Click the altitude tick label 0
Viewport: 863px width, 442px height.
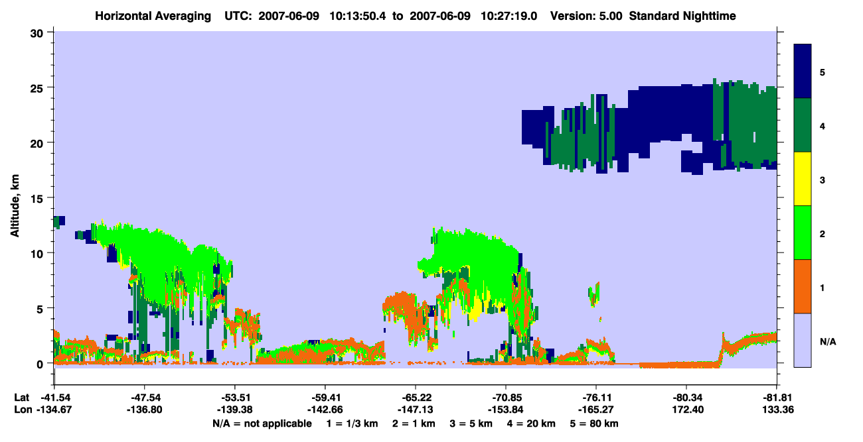click(x=41, y=364)
